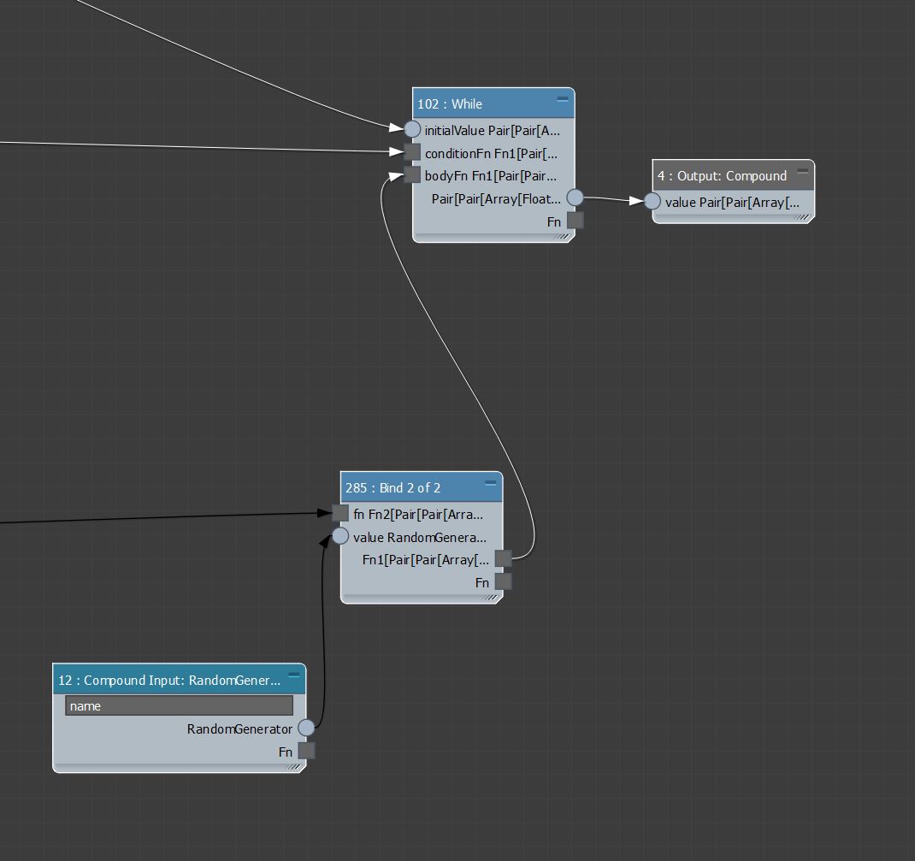The height and width of the screenshot is (861, 915).
Task: Click the value input port on Output: Compound
Action: pos(652,202)
